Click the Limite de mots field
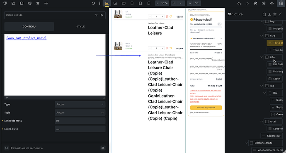Viewport: 286px width, 153px height. 80,121
